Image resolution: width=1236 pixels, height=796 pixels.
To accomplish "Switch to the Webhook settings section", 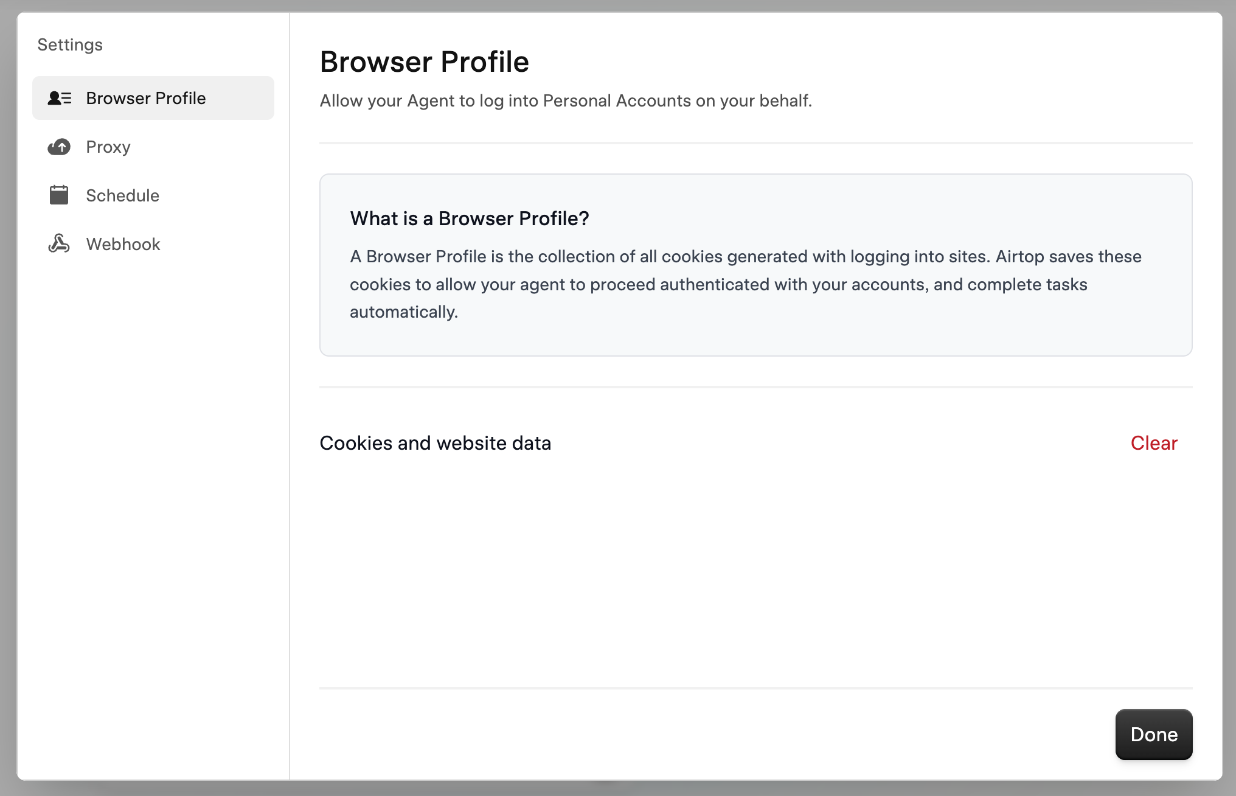I will 123,243.
